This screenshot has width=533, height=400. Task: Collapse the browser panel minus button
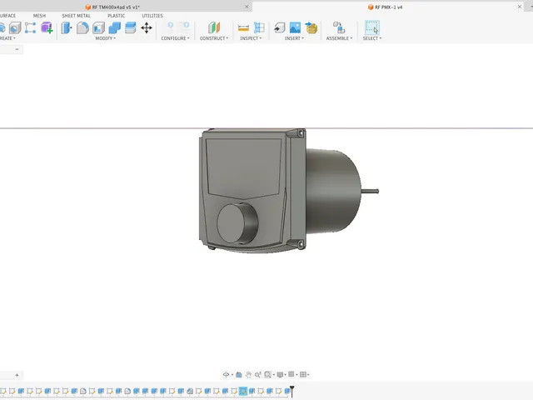tap(17, 49)
